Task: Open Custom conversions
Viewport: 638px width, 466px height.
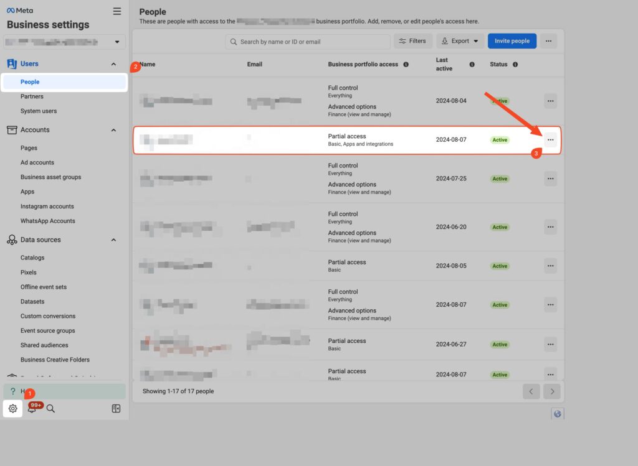Action: [x=48, y=316]
